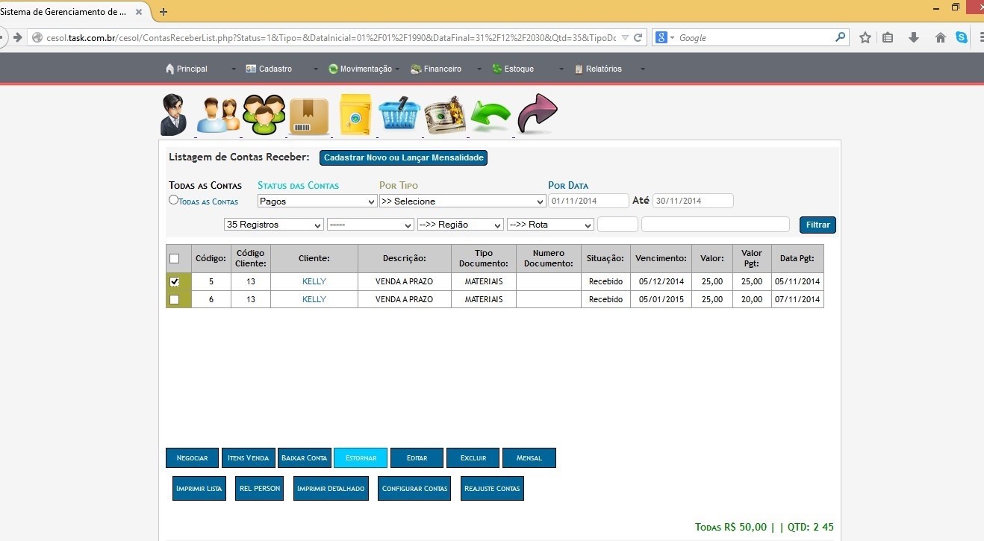Click the purple forward arrow icon
This screenshot has height=541, width=984.
coord(537,115)
